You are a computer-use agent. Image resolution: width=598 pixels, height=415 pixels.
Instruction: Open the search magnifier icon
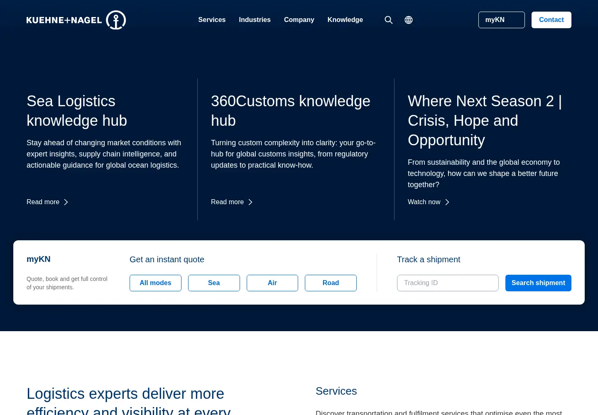pyautogui.click(x=389, y=20)
